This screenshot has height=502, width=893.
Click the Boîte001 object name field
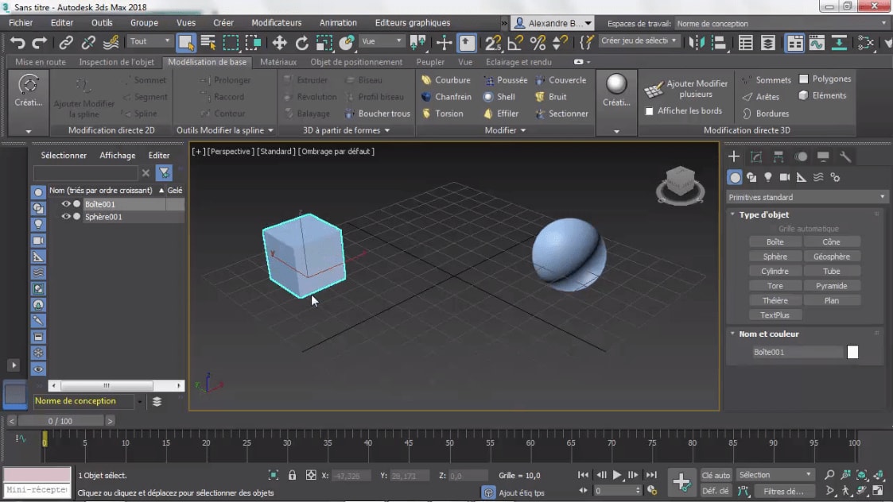tap(797, 353)
